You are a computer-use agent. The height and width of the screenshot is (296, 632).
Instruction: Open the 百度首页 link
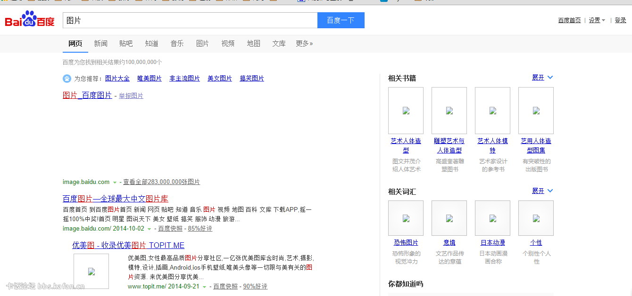pyautogui.click(x=569, y=20)
